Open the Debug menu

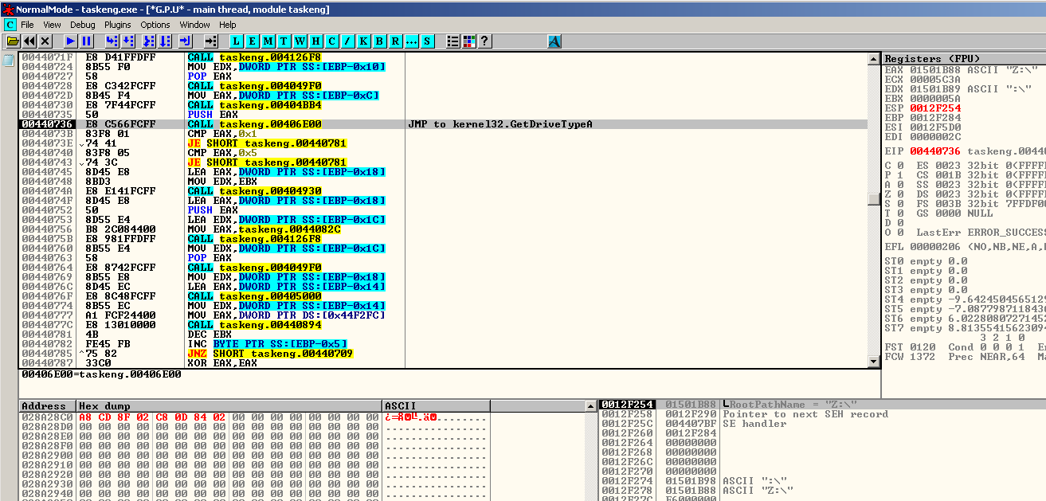[x=83, y=25]
